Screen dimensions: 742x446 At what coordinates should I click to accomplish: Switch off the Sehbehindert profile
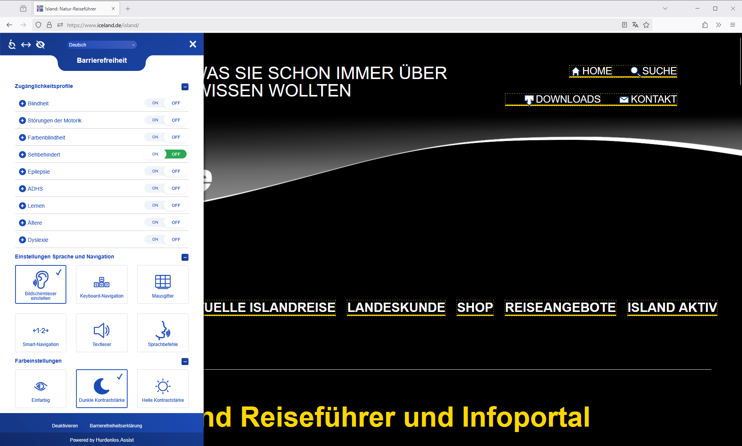(x=175, y=154)
